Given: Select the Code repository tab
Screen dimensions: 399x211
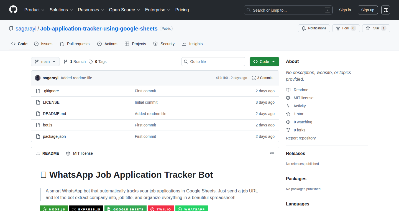Looking at the screenshot, I should coord(19,44).
